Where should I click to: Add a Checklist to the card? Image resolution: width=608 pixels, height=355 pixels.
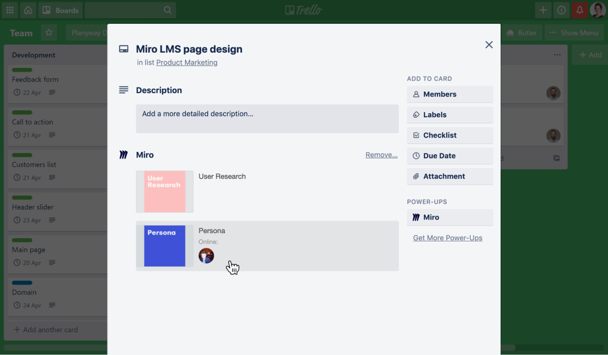[x=449, y=135]
